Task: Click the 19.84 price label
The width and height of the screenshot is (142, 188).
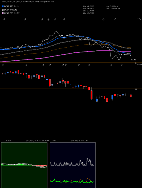Action: (133, 60)
